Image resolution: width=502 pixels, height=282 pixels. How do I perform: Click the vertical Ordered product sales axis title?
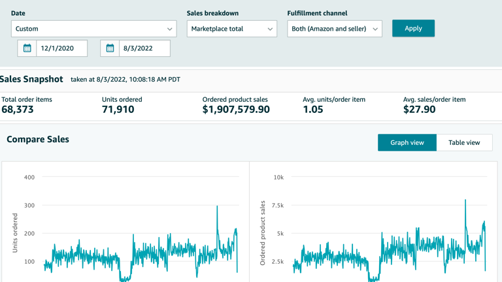click(263, 232)
